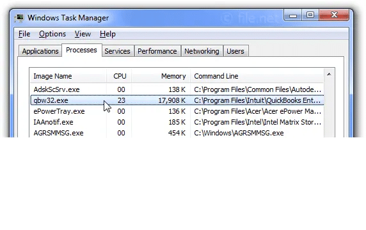Switch to the Users tab

(235, 51)
